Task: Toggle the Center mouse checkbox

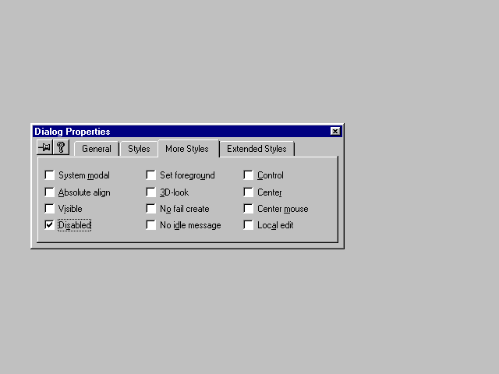Action: 249,209
